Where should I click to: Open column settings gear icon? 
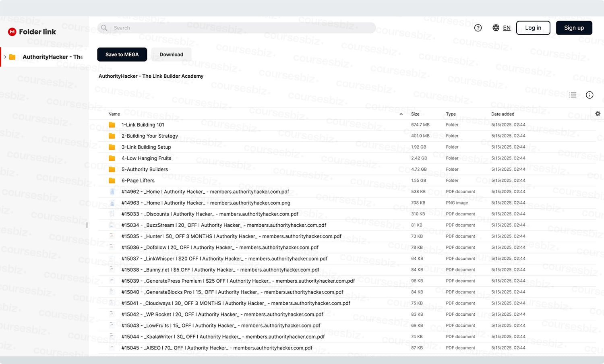click(598, 114)
